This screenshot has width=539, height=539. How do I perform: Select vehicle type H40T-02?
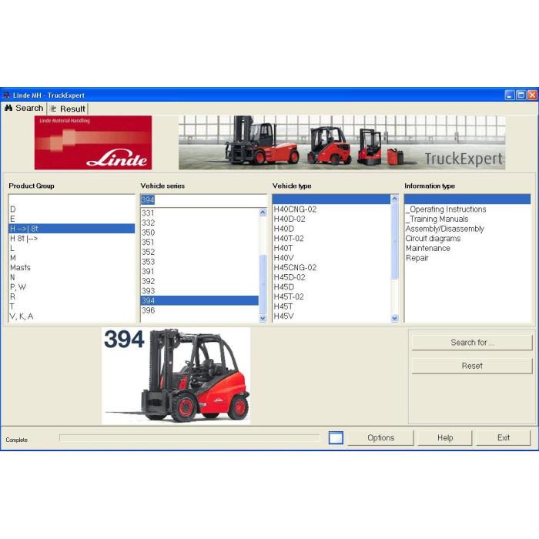pyautogui.click(x=331, y=238)
